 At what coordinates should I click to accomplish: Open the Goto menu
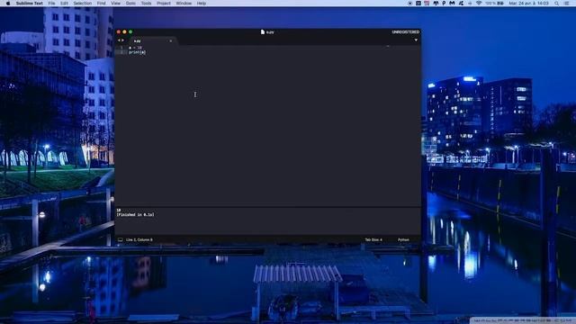[x=130, y=3]
